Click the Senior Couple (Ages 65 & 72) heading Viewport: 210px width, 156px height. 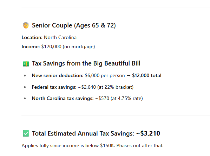pyautogui.click(x=74, y=25)
